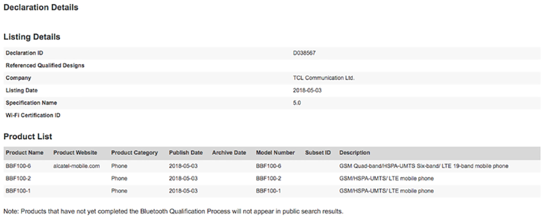
Task: Select the specification value 5.0
Action: (x=297, y=103)
